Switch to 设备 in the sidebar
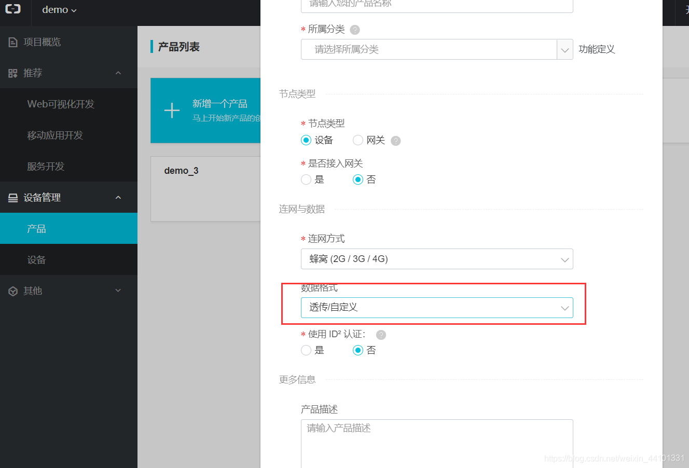This screenshot has width=689, height=468. pyautogui.click(x=36, y=259)
